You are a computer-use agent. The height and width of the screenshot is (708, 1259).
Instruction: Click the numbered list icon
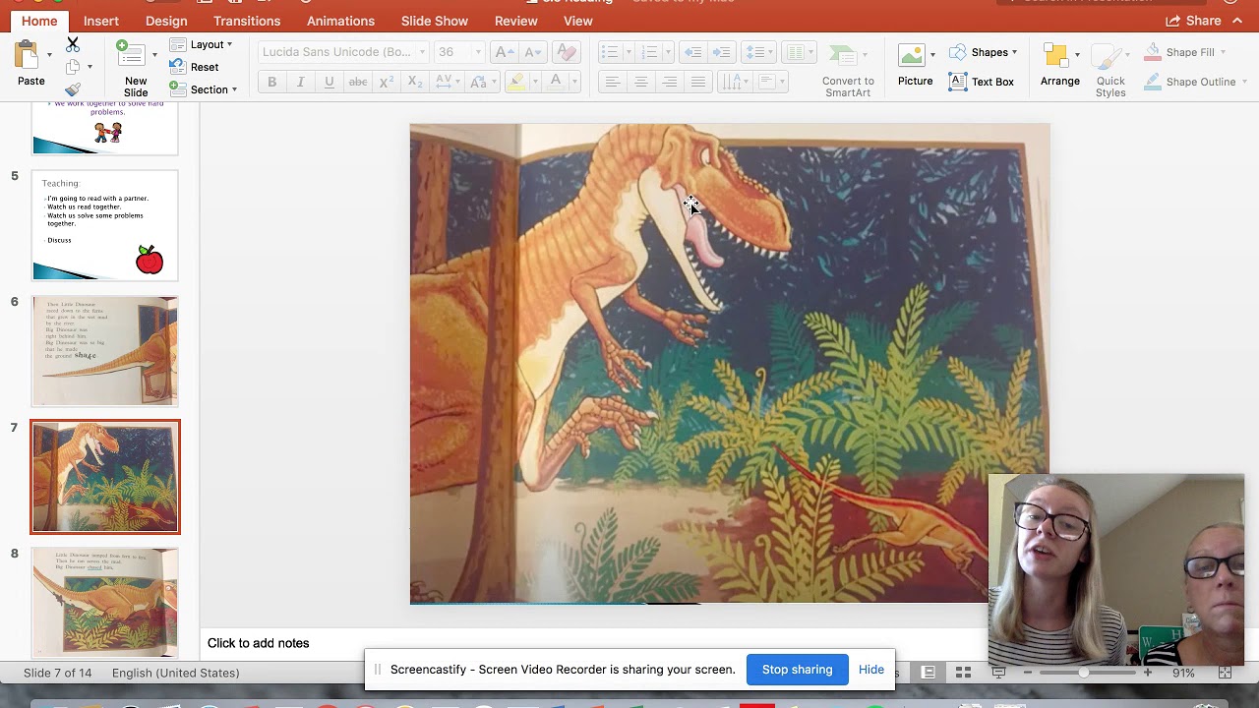pos(649,52)
